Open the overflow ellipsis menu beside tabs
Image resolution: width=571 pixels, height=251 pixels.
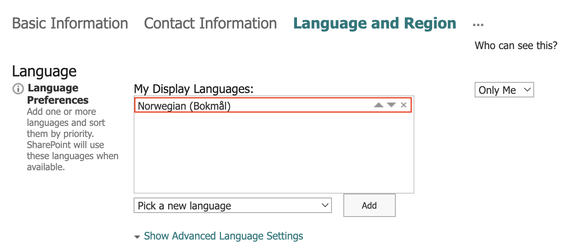click(x=478, y=25)
